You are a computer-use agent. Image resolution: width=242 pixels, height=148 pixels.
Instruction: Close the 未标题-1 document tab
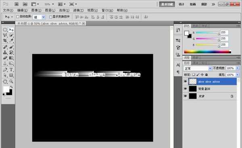point(83,23)
